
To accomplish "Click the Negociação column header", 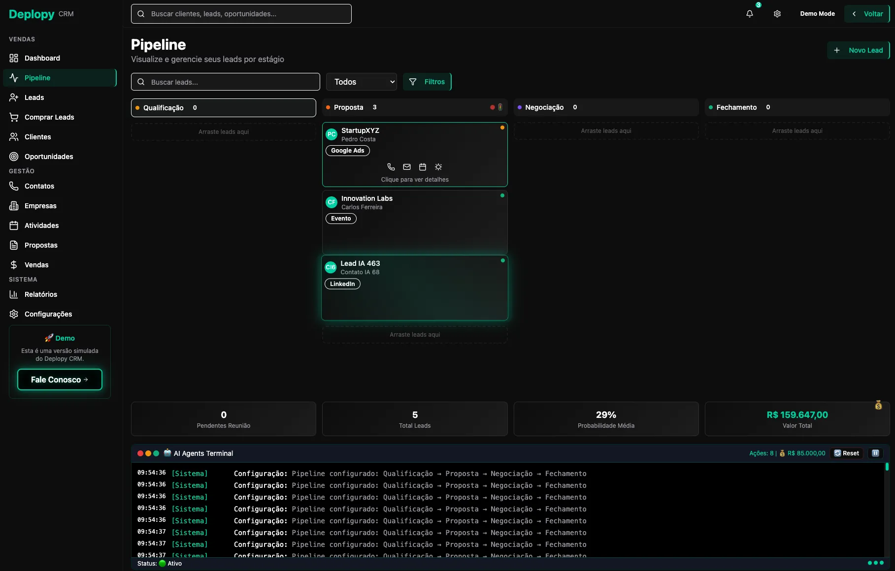I will 606,107.
